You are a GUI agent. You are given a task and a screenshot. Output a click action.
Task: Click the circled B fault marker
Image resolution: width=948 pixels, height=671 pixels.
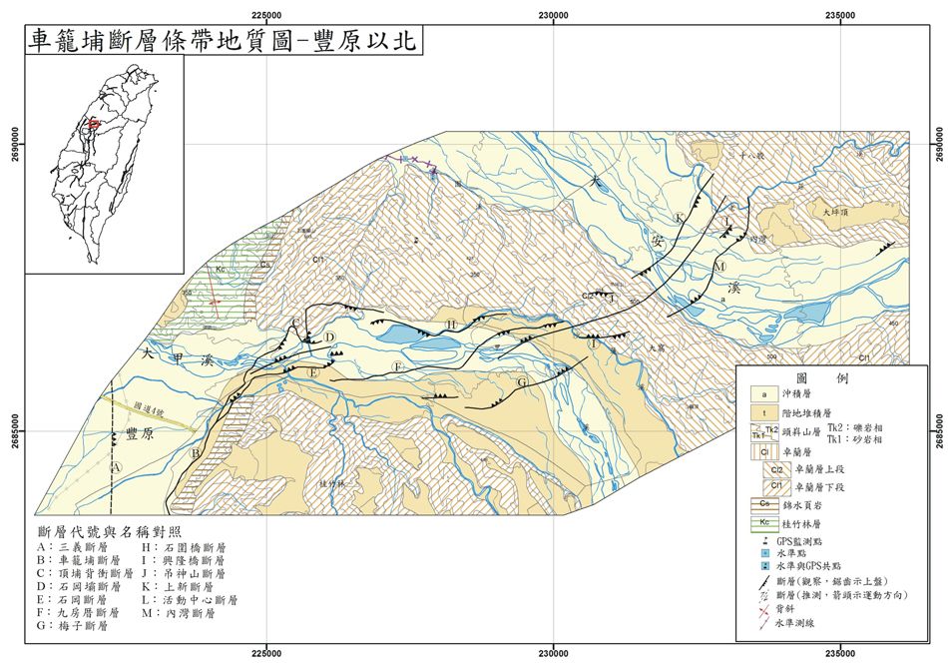coord(197,453)
